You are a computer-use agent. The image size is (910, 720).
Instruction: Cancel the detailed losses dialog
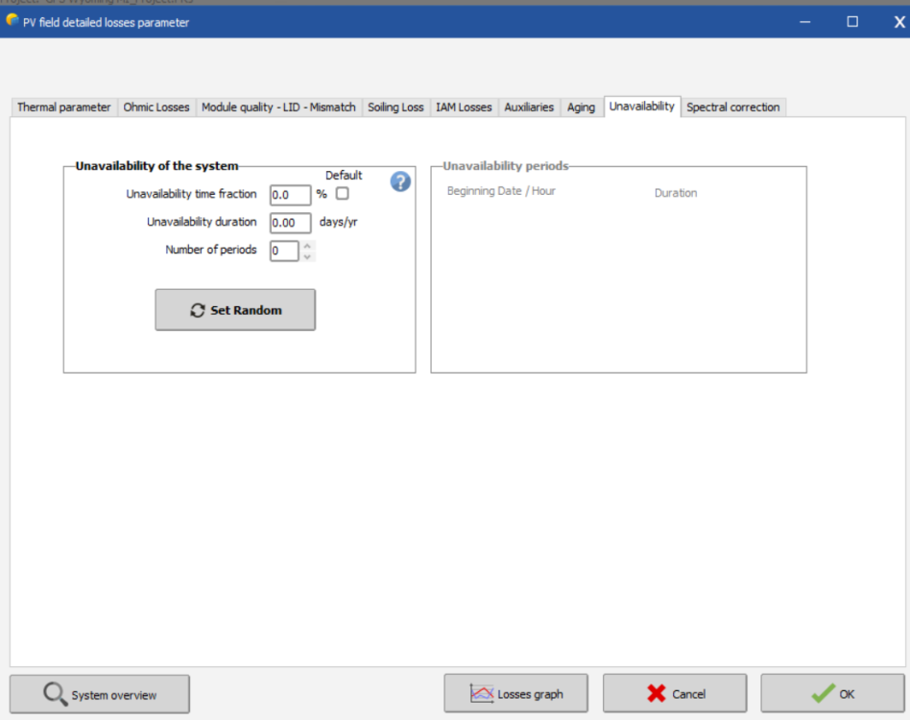[x=675, y=694]
